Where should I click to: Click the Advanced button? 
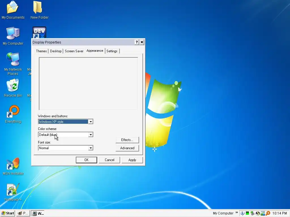point(127,148)
